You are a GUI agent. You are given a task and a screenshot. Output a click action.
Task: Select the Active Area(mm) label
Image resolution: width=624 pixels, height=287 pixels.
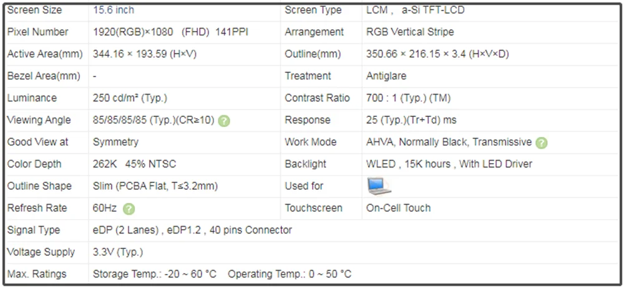pyautogui.click(x=44, y=54)
